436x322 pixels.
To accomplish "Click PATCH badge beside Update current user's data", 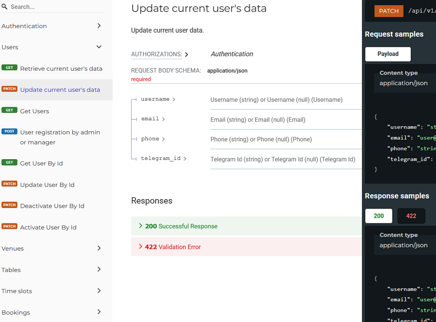I will coord(10,88).
